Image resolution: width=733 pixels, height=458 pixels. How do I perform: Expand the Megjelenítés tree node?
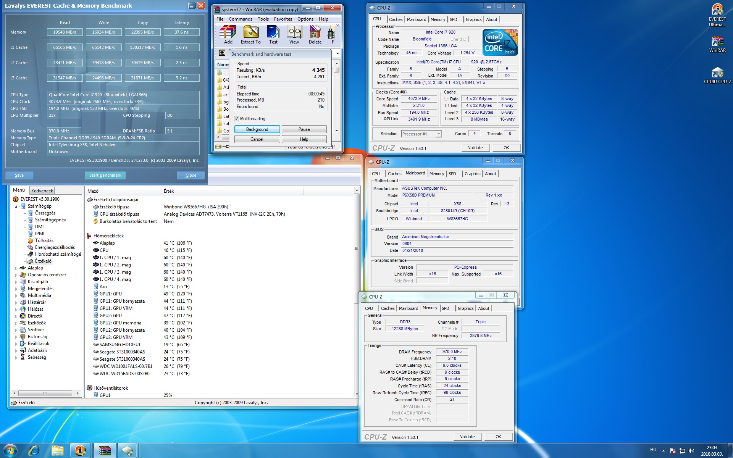pyautogui.click(x=16, y=289)
